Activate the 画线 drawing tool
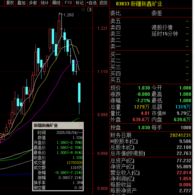Screen dimensions: 194x195 click(56, 3)
